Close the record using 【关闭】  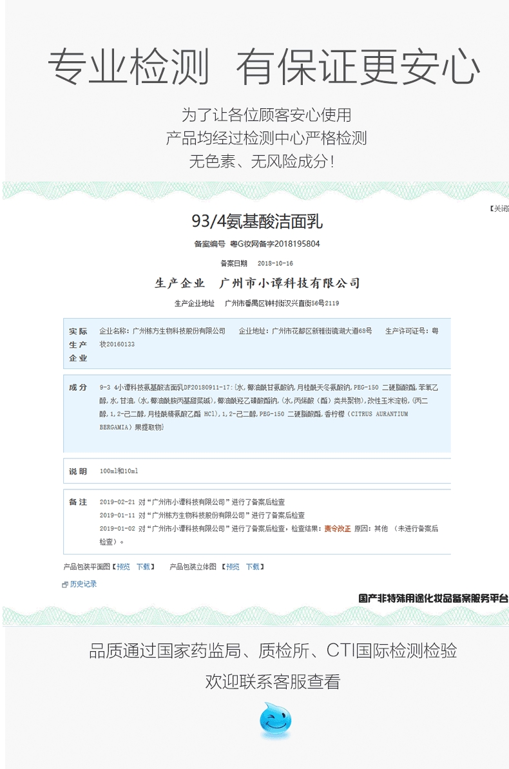[x=499, y=209]
